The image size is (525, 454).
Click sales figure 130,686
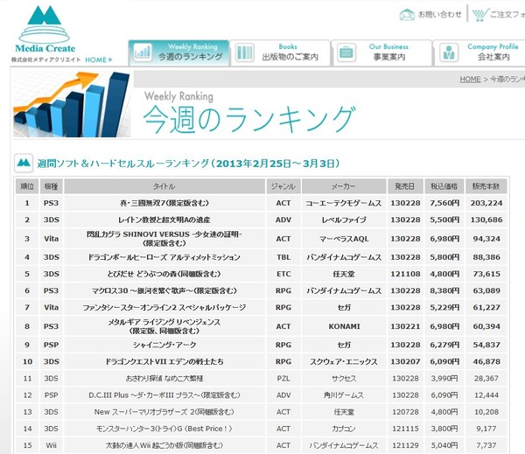(x=486, y=220)
